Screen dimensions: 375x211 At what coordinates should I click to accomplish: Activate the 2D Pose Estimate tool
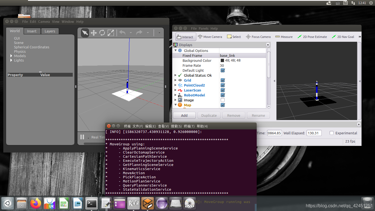pos(312,37)
